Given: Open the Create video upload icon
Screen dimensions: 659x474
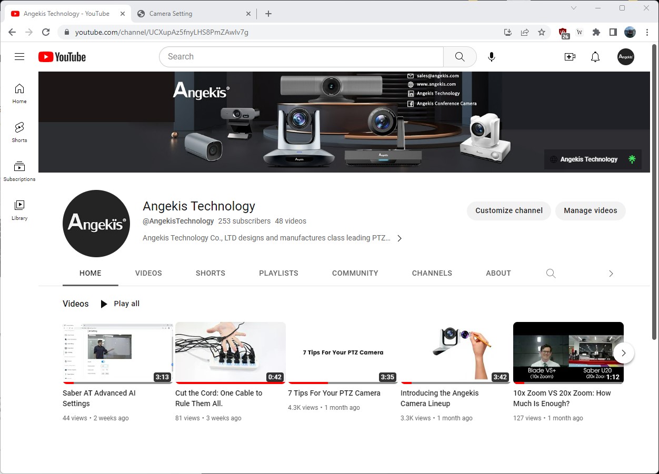Looking at the screenshot, I should (x=570, y=56).
